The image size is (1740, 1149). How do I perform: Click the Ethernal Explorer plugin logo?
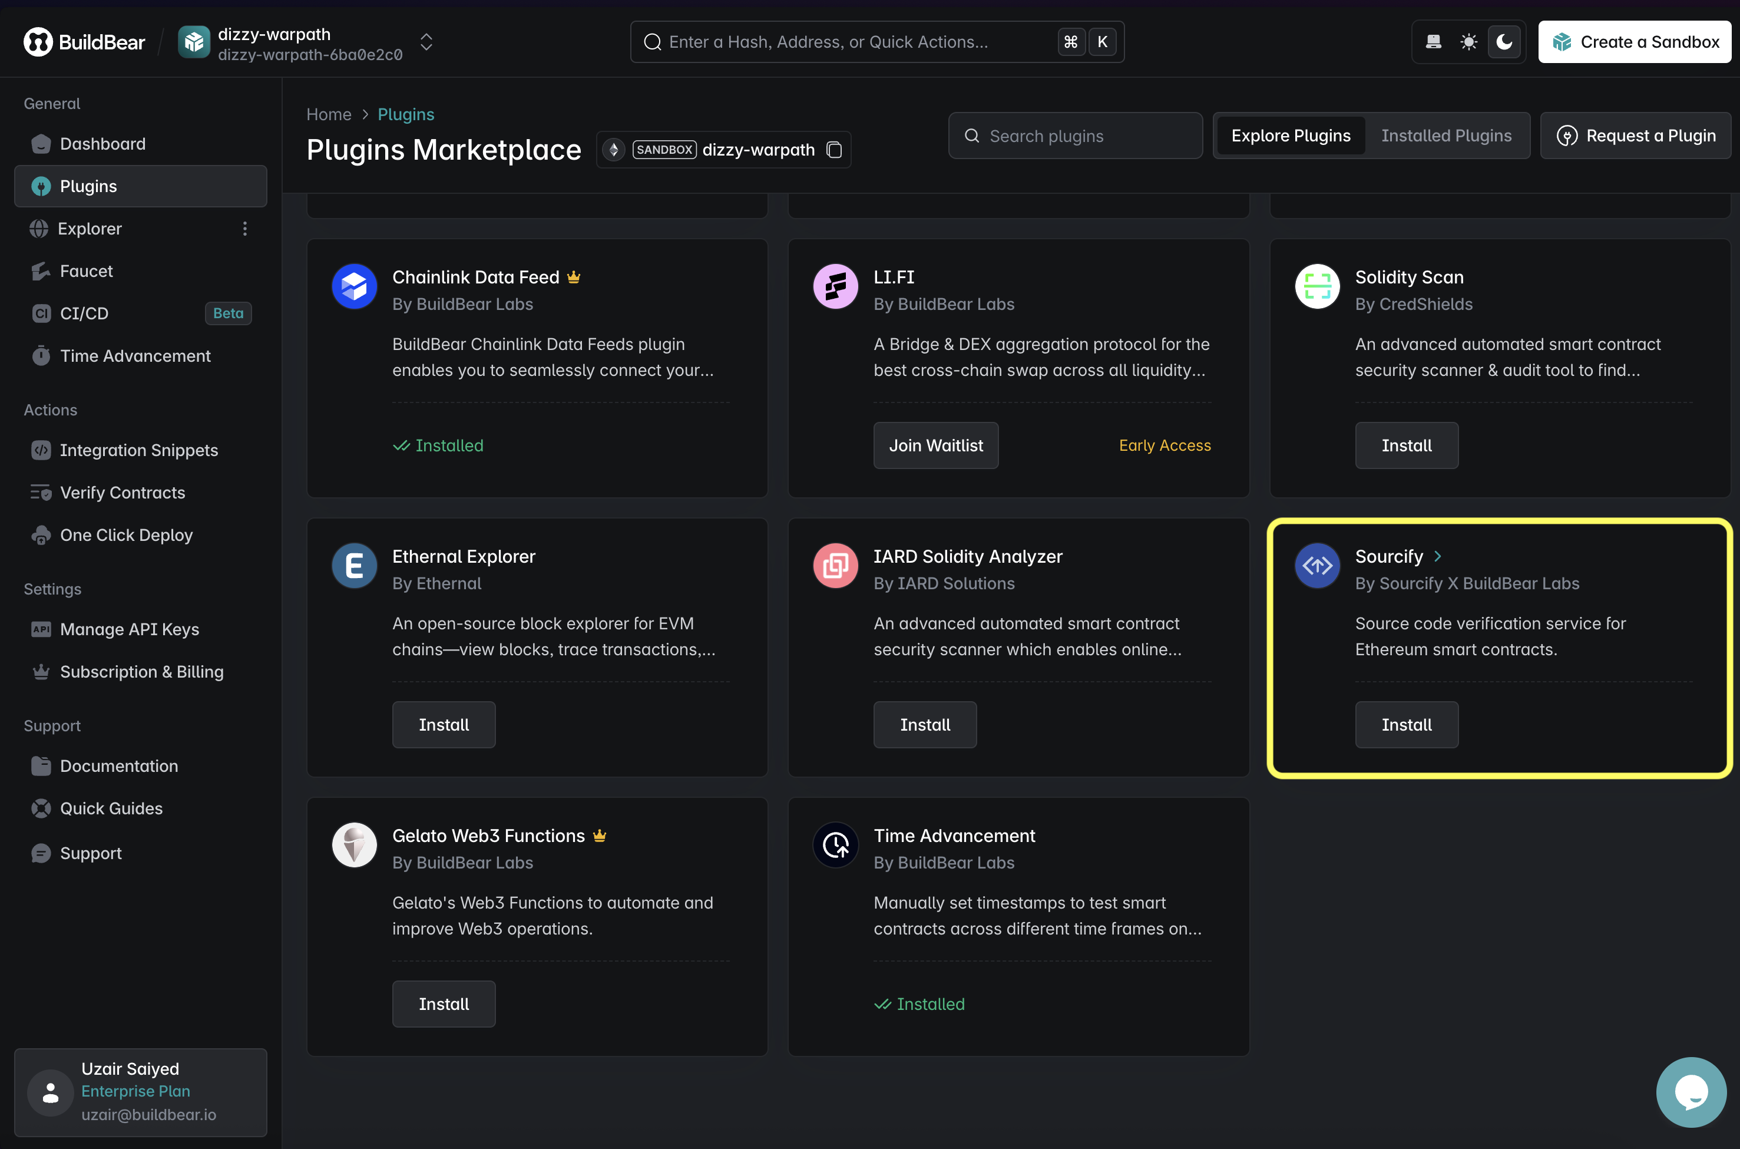(355, 566)
